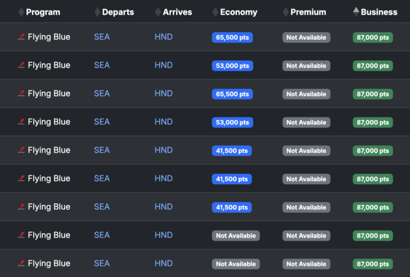The image size is (410, 277).
Task: Click the Not Available Premium badge in first row
Action: pos(306,37)
